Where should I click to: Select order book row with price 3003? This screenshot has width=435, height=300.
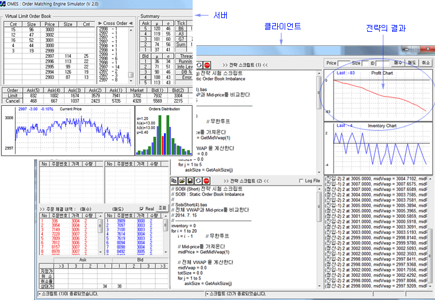[x=50, y=29]
